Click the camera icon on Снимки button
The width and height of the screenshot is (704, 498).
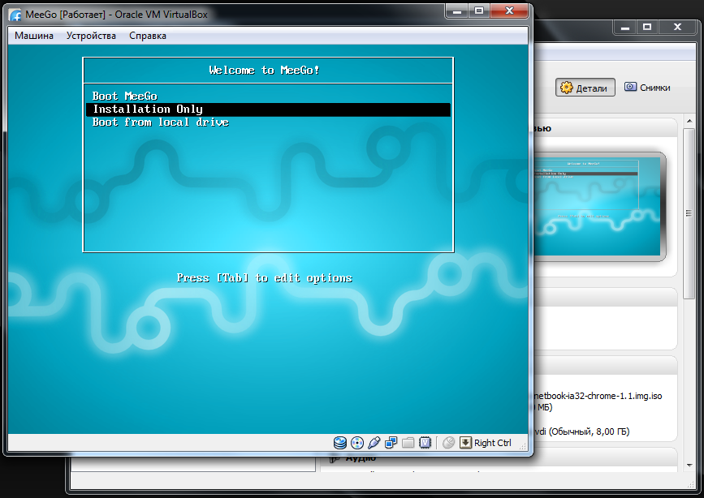[630, 87]
